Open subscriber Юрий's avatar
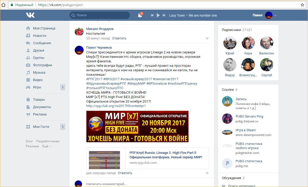The width and height of the screenshot is (308, 187). pyautogui.click(x=230, y=43)
